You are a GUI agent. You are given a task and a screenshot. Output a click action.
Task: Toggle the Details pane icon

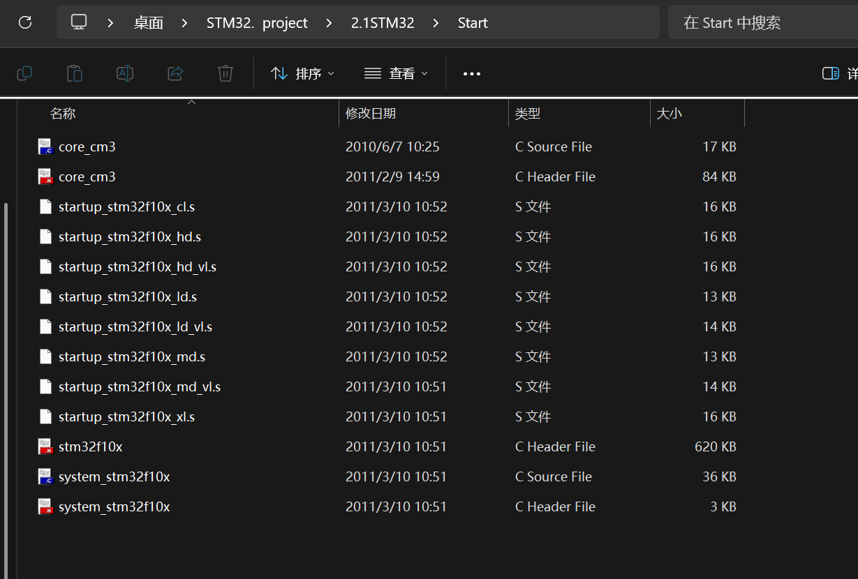(x=831, y=73)
